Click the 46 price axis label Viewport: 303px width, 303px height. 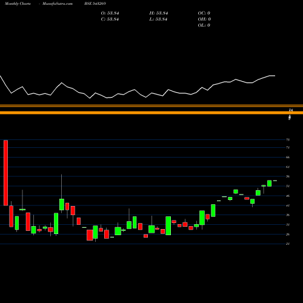click(x=288, y=196)
